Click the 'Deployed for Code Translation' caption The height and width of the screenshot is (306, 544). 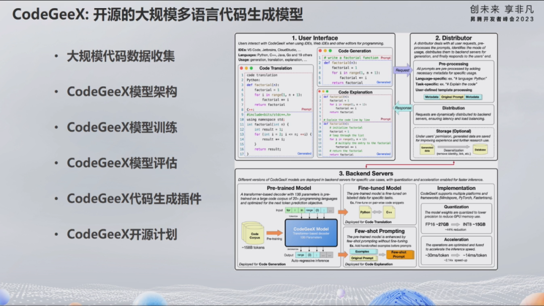[368, 222]
